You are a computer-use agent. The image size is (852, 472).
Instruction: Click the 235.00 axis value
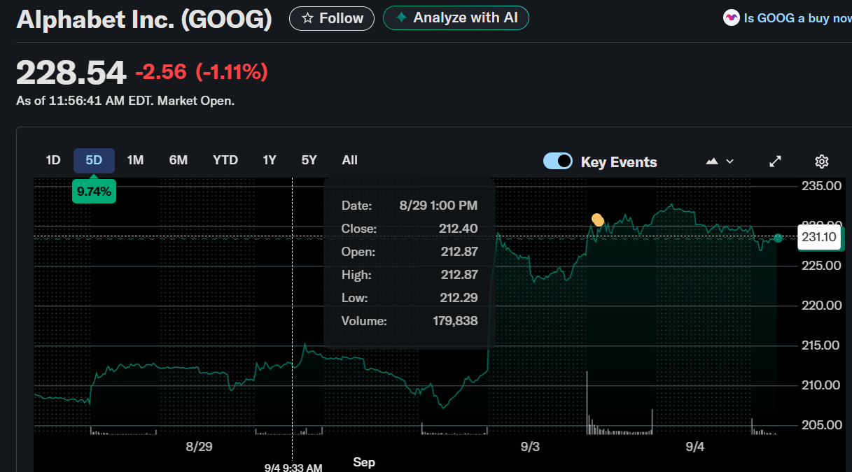point(822,186)
